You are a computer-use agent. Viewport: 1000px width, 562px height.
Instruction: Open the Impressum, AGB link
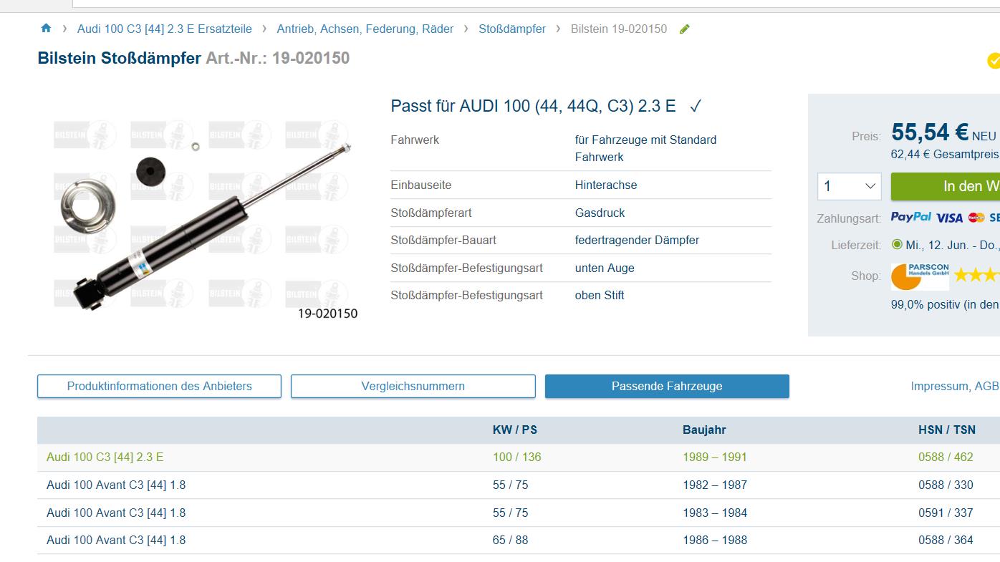954,386
